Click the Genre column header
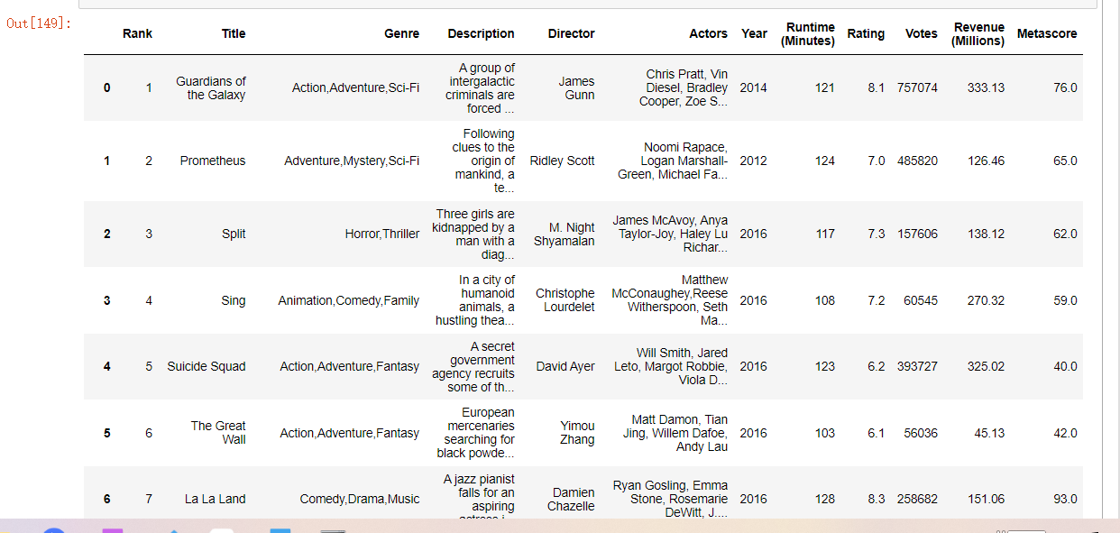Image resolution: width=1120 pixels, height=533 pixels. pyautogui.click(x=401, y=33)
